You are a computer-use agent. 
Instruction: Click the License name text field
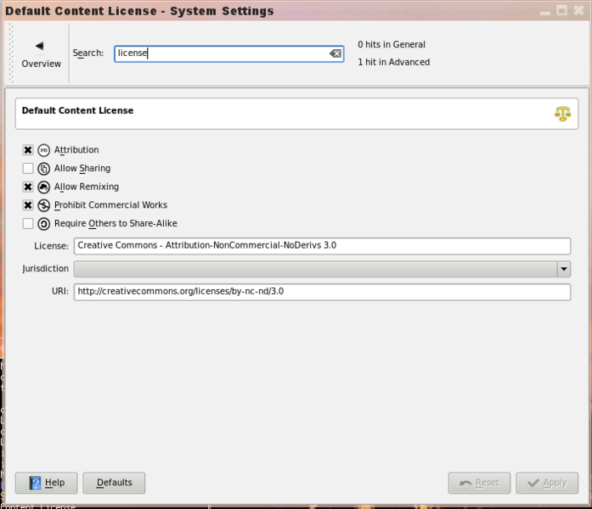tap(322, 246)
